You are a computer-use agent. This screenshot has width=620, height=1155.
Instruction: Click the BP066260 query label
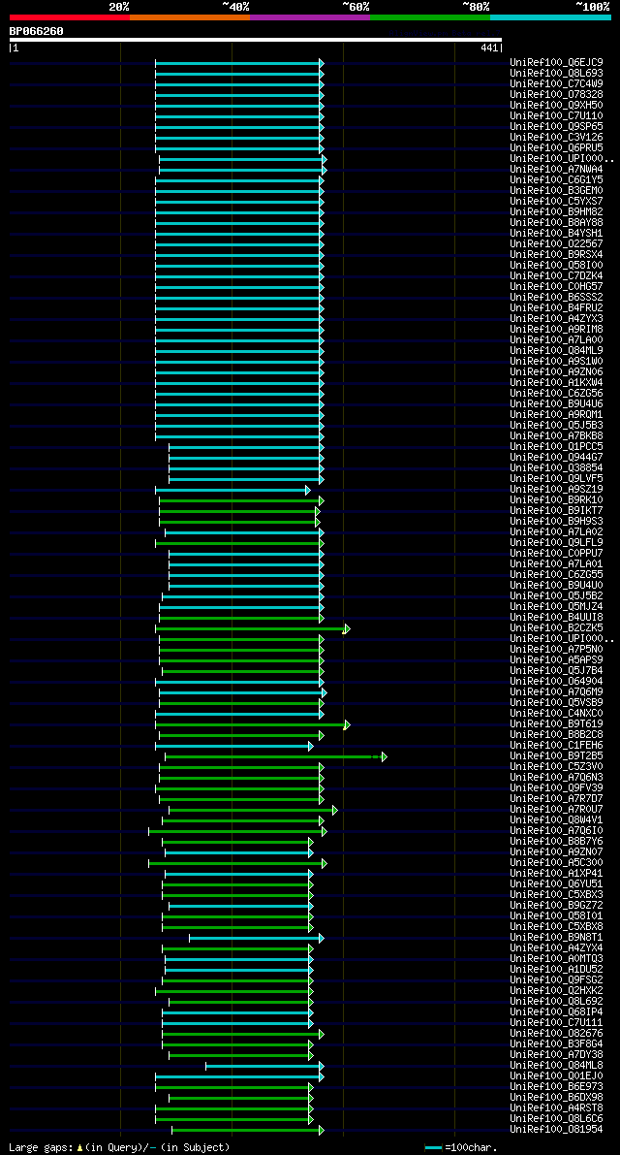point(36,31)
